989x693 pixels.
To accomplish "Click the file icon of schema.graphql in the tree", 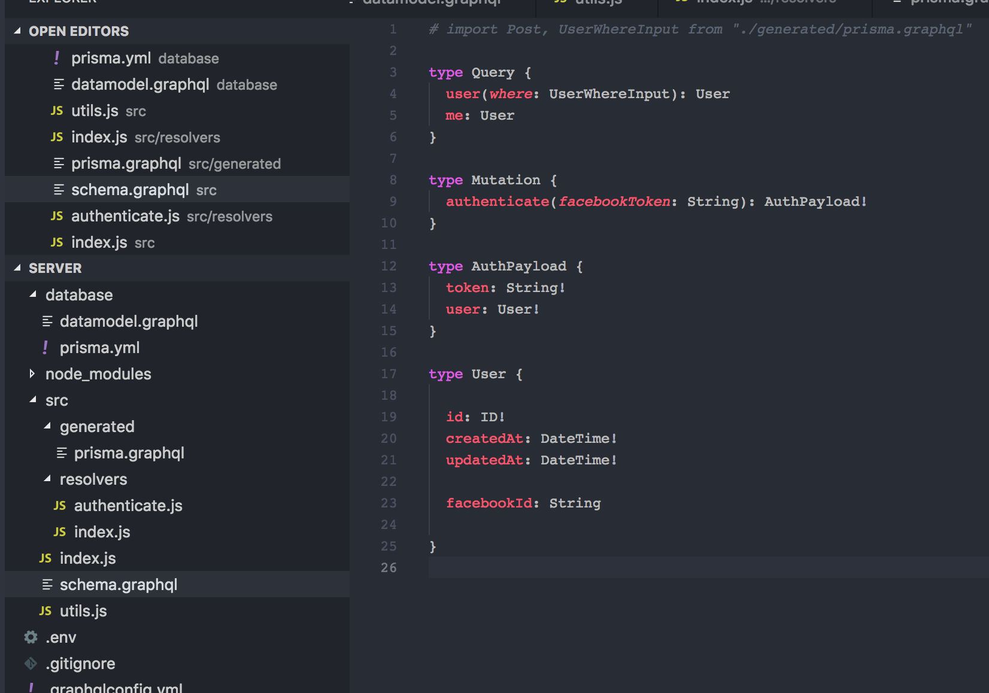I will [x=47, y=585].
